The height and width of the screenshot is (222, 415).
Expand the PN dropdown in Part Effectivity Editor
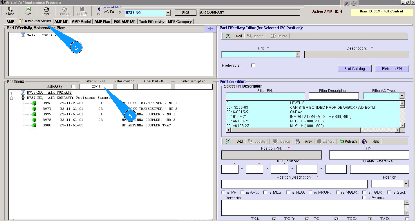click(x=298, y=54)
